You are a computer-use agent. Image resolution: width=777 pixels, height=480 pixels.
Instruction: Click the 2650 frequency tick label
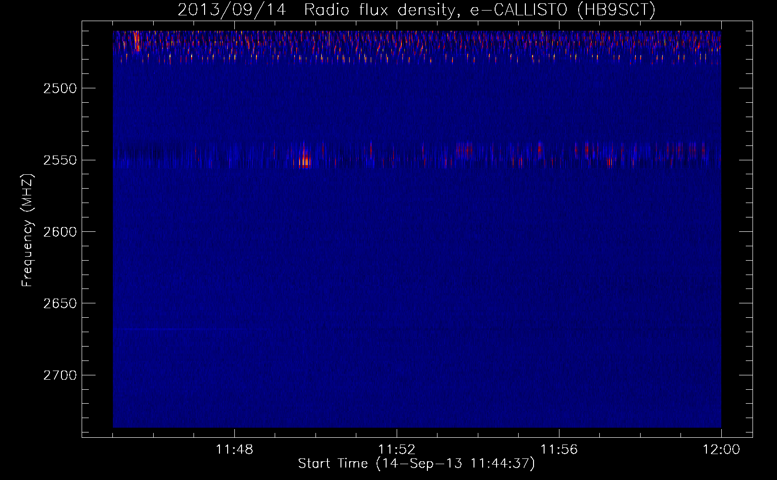click(60, 303)
